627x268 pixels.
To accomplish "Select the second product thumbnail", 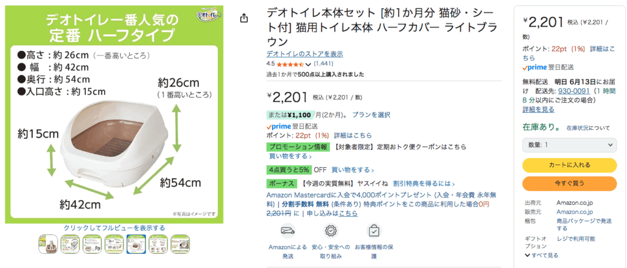I will [x=70, y=244].
